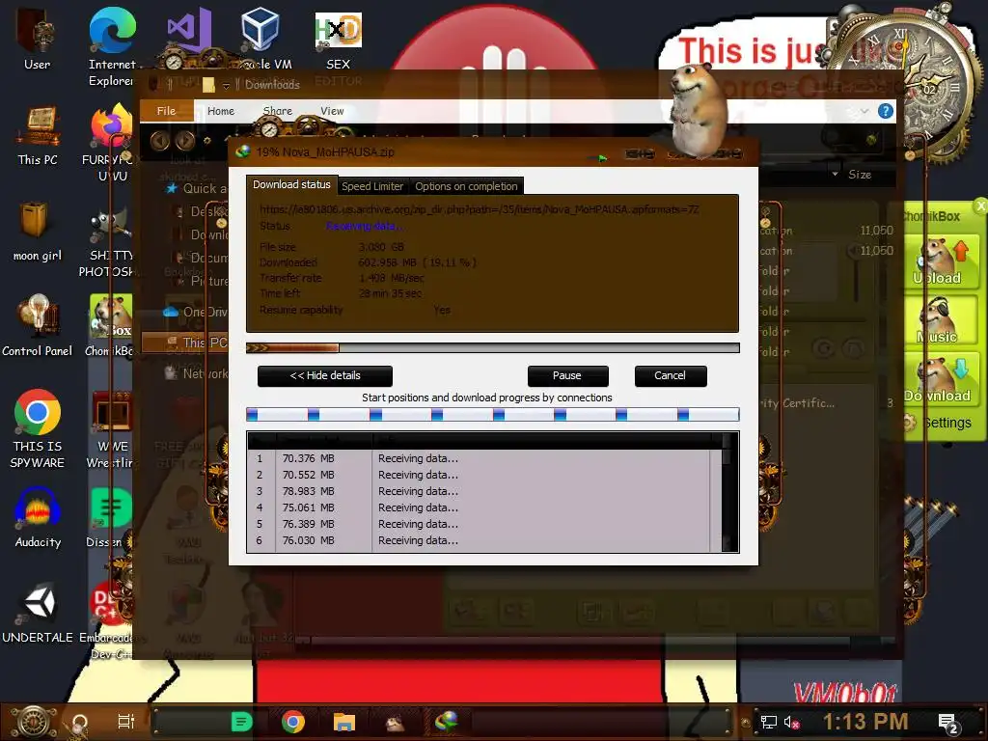This screenshot has width=988, height=741.
Task: Select OneDrive in Explorer sidebar
Action: (x=195, y=312)
